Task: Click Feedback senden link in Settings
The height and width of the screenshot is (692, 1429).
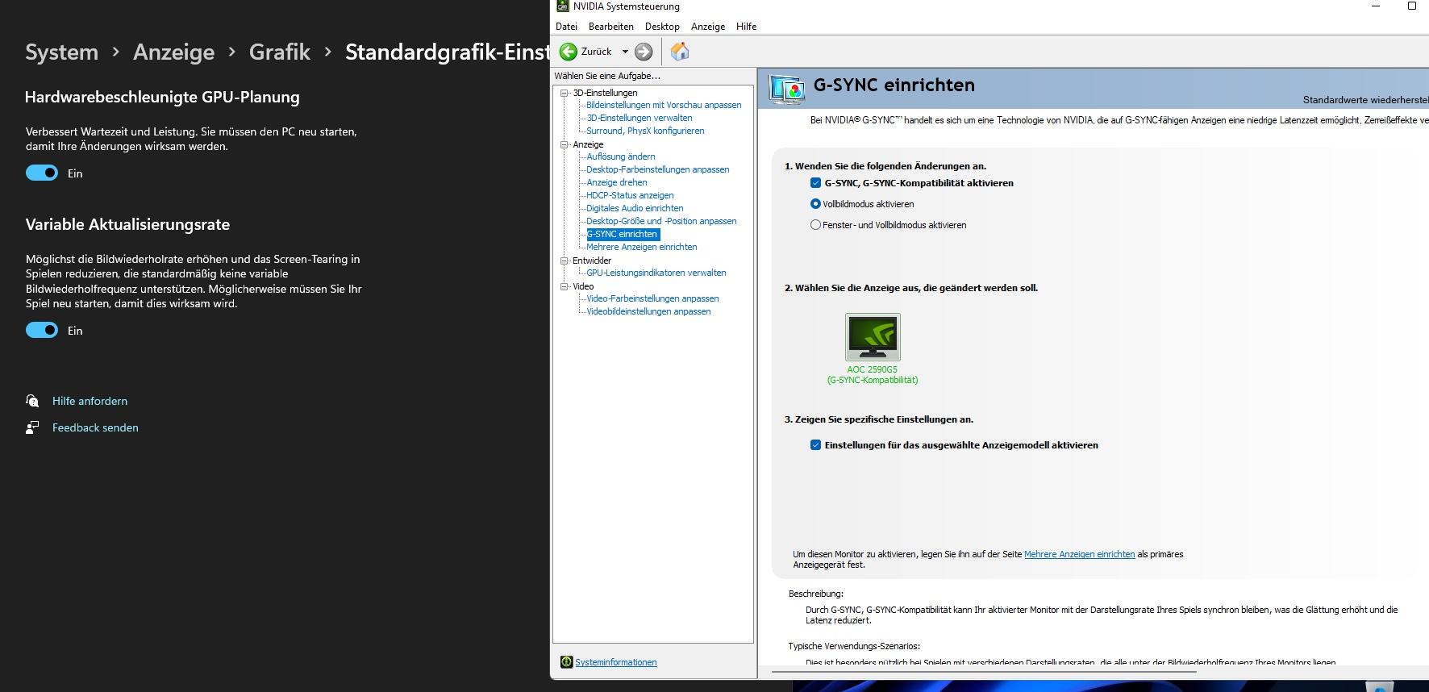Action: [x=95, y=427]
